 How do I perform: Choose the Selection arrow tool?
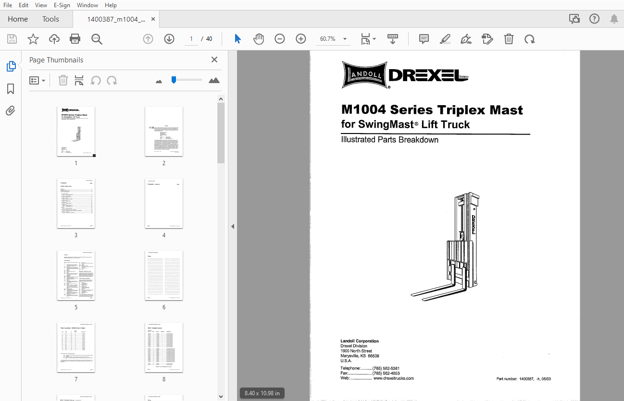237,39
